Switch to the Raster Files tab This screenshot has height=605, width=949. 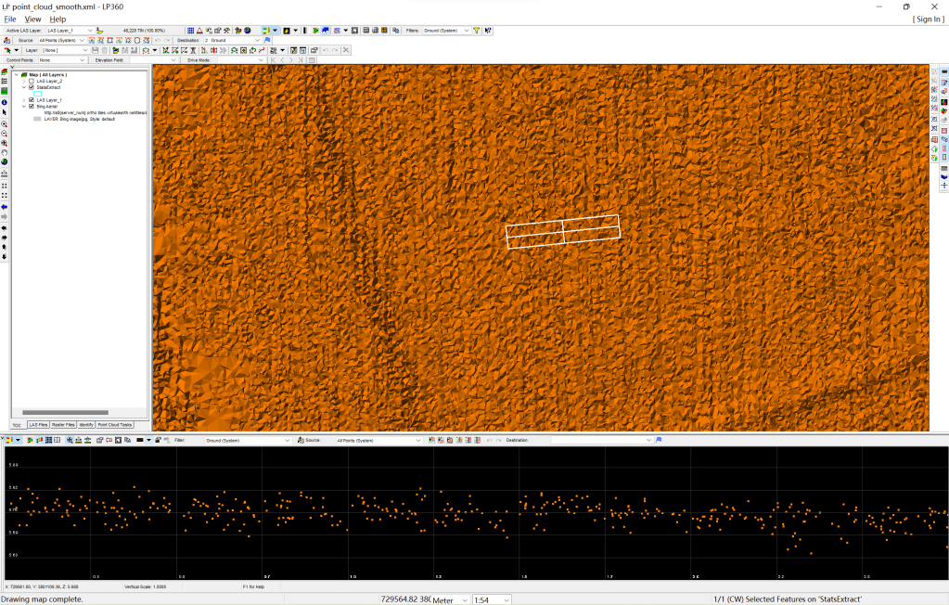point(63,425)
